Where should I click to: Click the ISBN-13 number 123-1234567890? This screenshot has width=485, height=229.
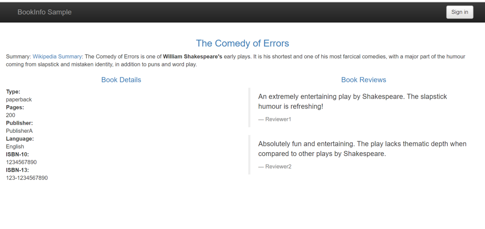[x=27, y=178]
